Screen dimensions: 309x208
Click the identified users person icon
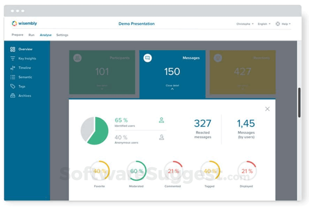pyautogui.click(x=161, y=120)
